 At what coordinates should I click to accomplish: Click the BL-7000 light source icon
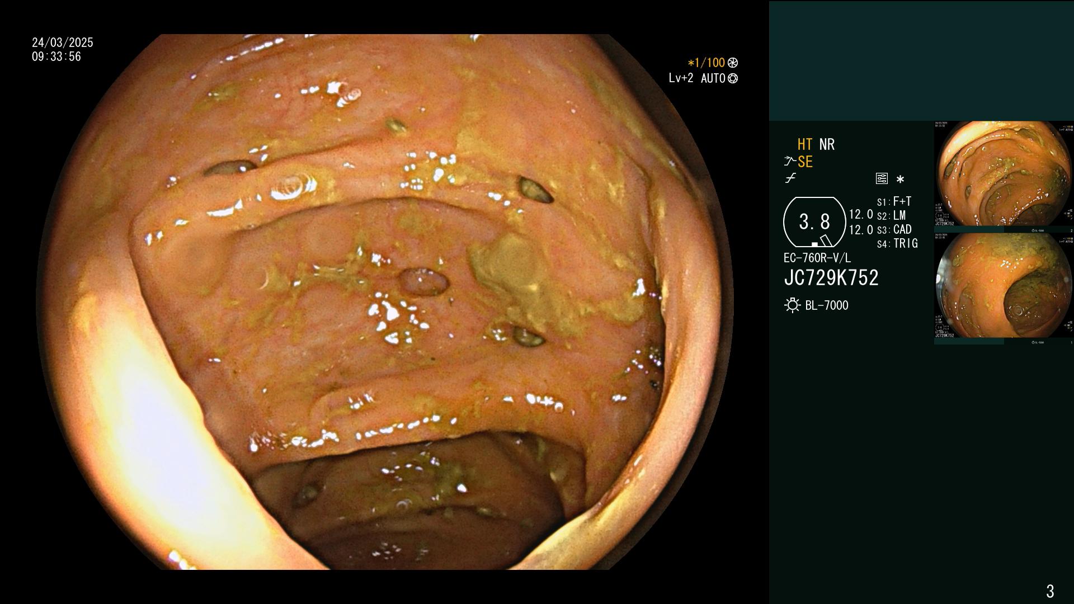pos(792,305)
